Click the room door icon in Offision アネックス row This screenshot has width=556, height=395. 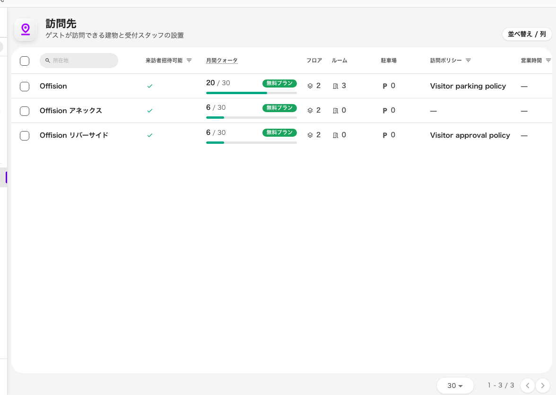click(x=336, y=110)
